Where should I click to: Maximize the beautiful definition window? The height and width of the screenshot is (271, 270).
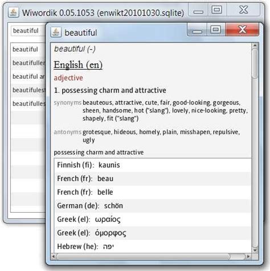(x=216, y=30)
